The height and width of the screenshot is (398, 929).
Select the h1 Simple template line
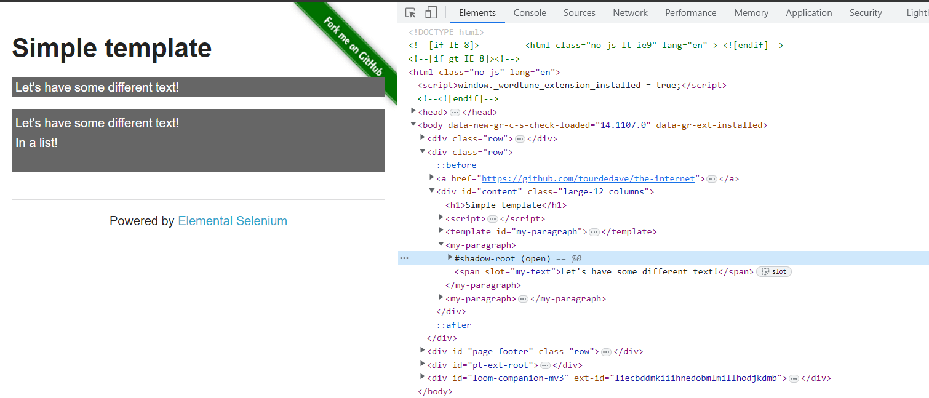(506, 205)
